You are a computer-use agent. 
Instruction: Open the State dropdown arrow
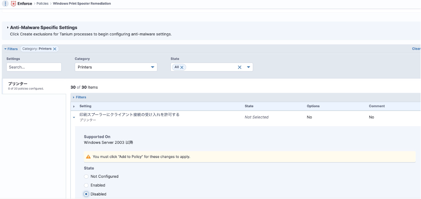(x=248, y=67)
